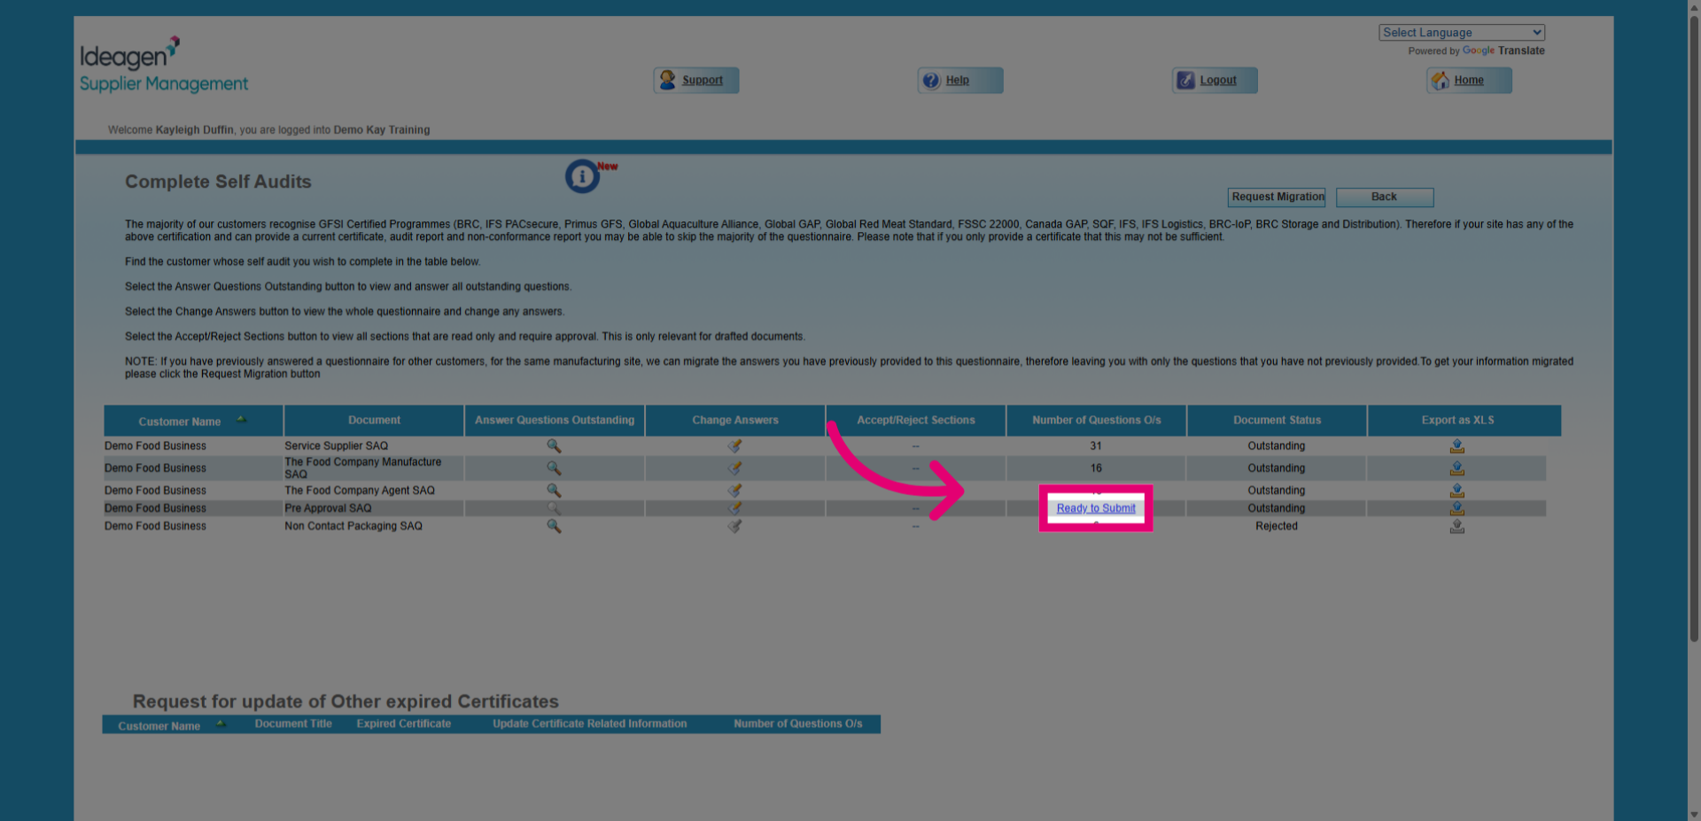This screenshot has height=821, width=1701.
Task: Click the Request Migration button
Action: click(x=1277, y=197)
